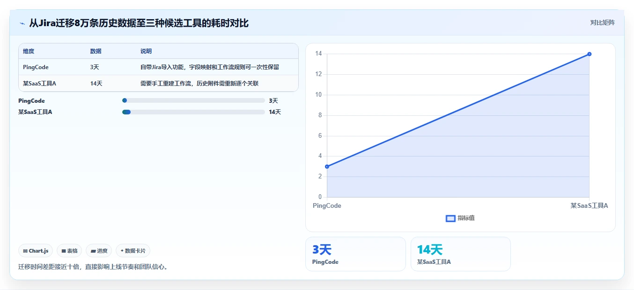Click the 需要手工重建工作流 description cell

point(199,84)
